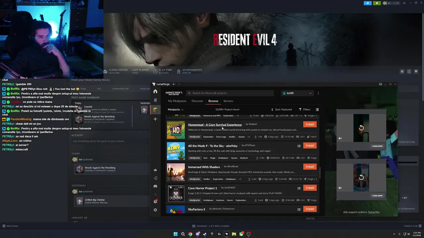Screen dimensions: 424x238
Task: Install Homestead - A Cozy Survival Experience
Action: [x=310, y=124]
